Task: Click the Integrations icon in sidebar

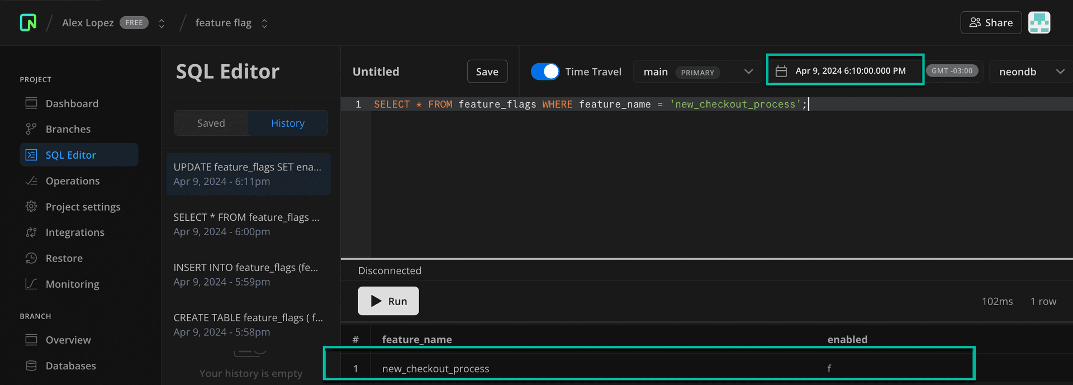Action: click(31, 232)
